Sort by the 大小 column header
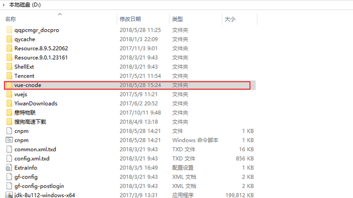 click(x=230, y=19)
